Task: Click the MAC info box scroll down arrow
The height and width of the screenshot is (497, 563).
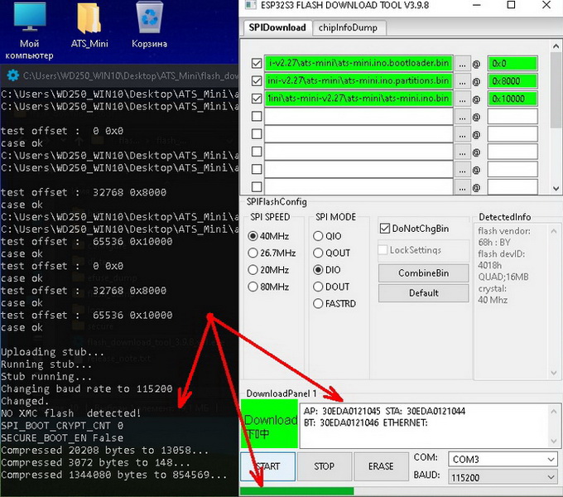Action: pyautogui.click(x=553, y=442)
